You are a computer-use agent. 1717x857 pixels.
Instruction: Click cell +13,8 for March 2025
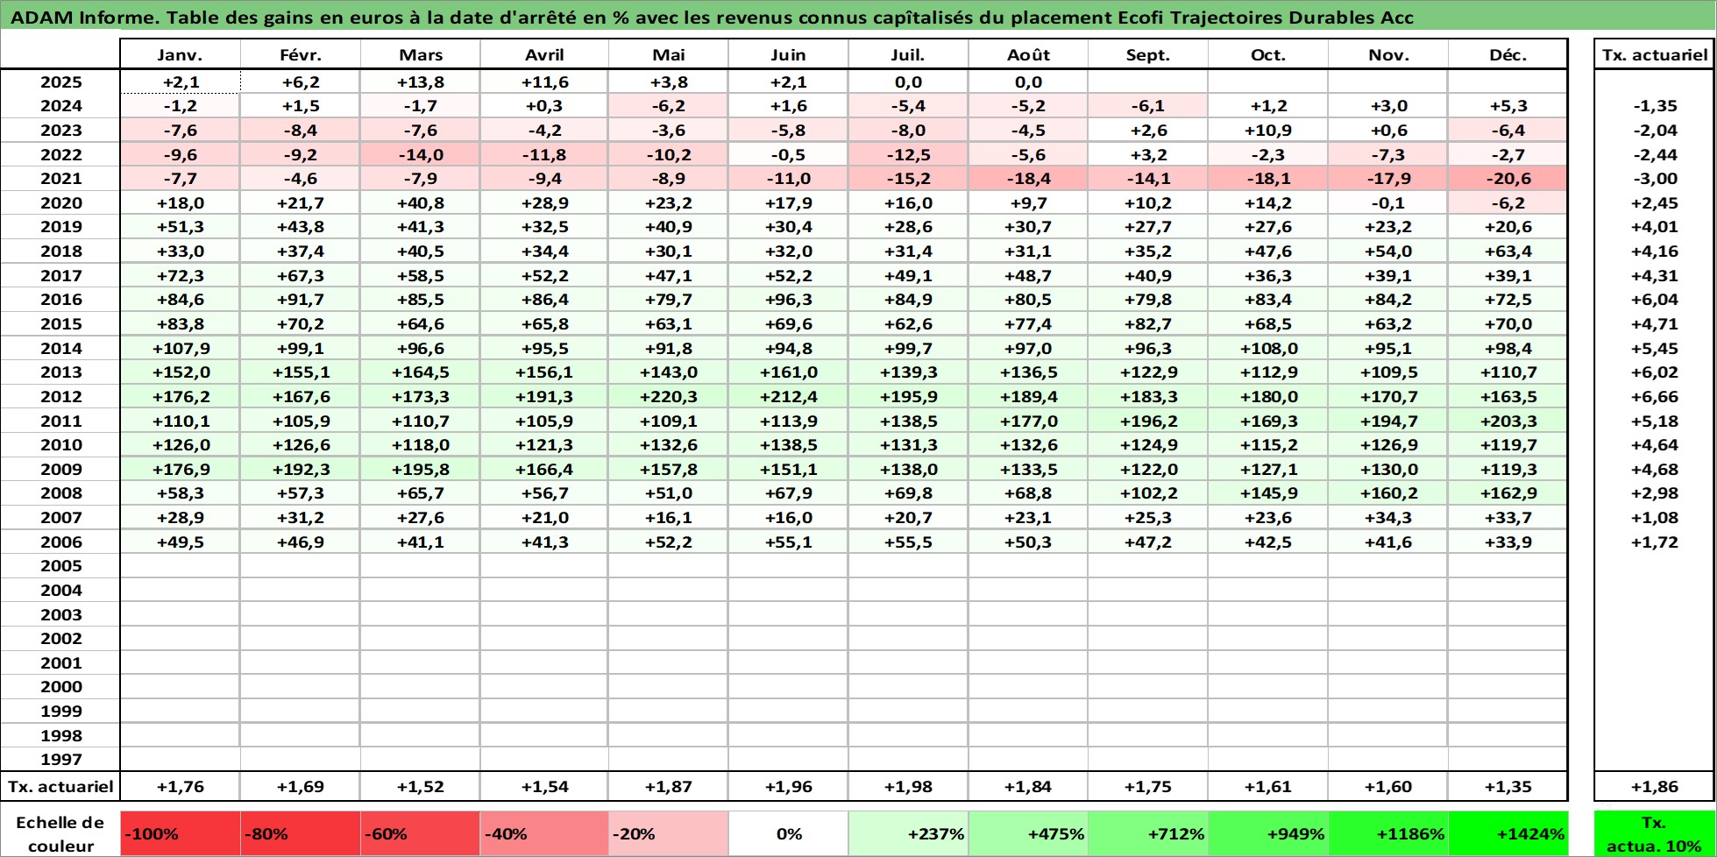pos(421,81)
